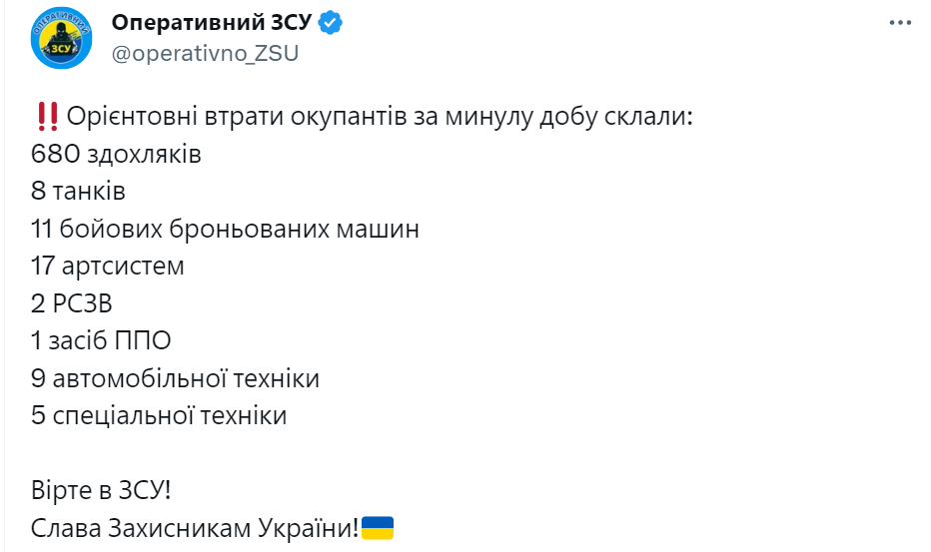Open the three-dot more options menu

[x=900, y=23]
